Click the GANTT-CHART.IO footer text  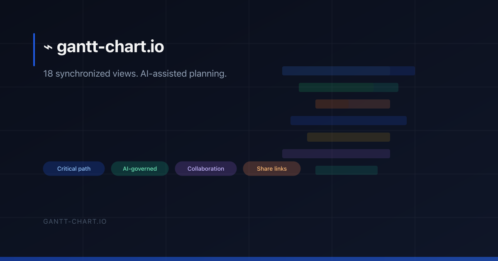point(75,222)
